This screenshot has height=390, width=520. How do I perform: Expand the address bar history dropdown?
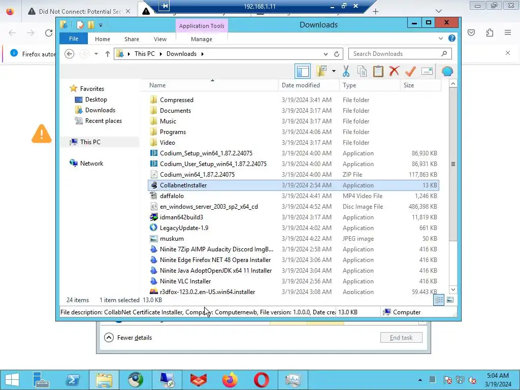(326, 54)
